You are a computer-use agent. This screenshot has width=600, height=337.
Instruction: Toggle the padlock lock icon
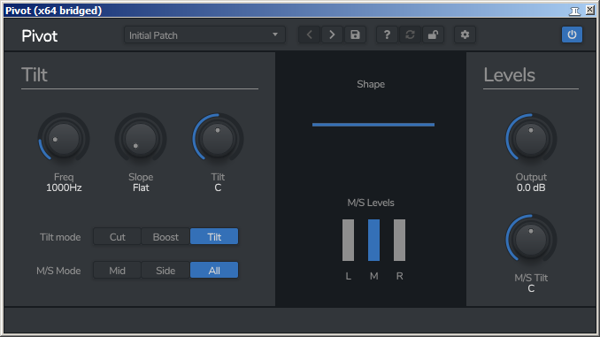[x=433, y=34]
